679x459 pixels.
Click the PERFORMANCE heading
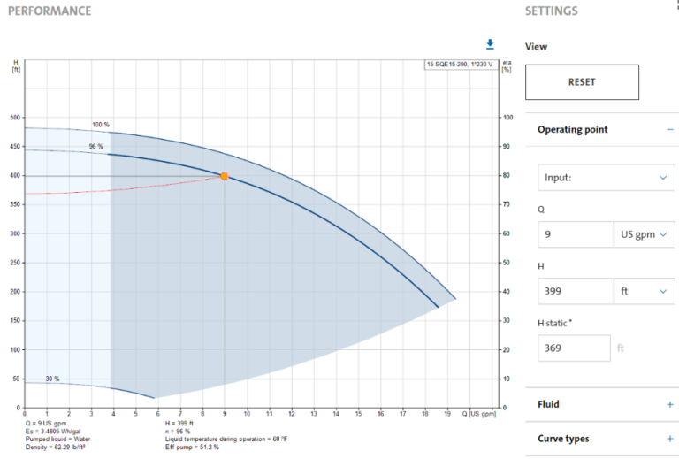(50, 11)
